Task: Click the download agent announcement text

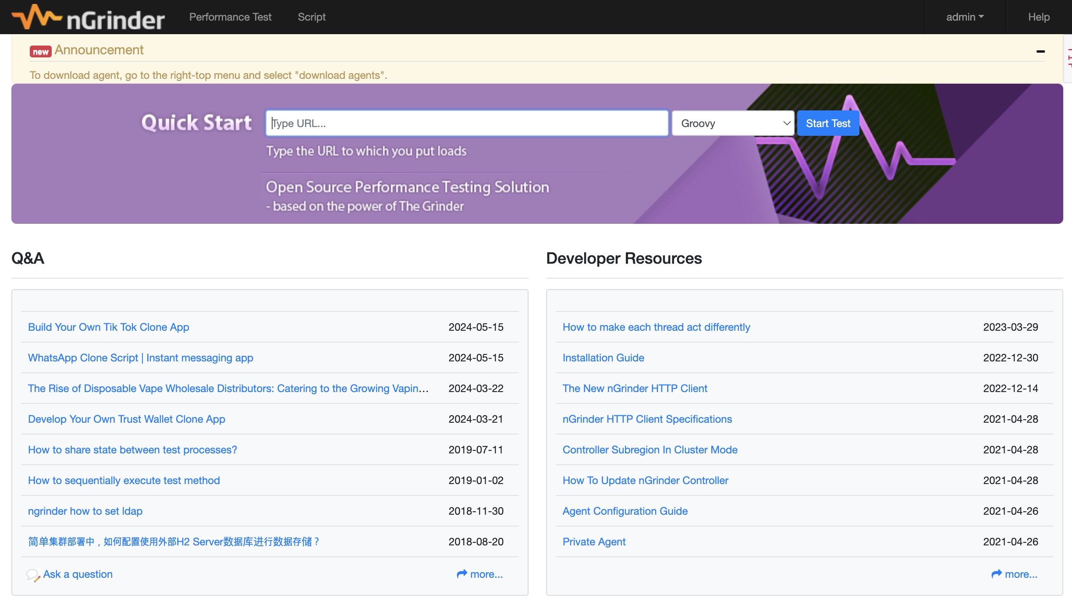Action: click(x=209, y=75)
